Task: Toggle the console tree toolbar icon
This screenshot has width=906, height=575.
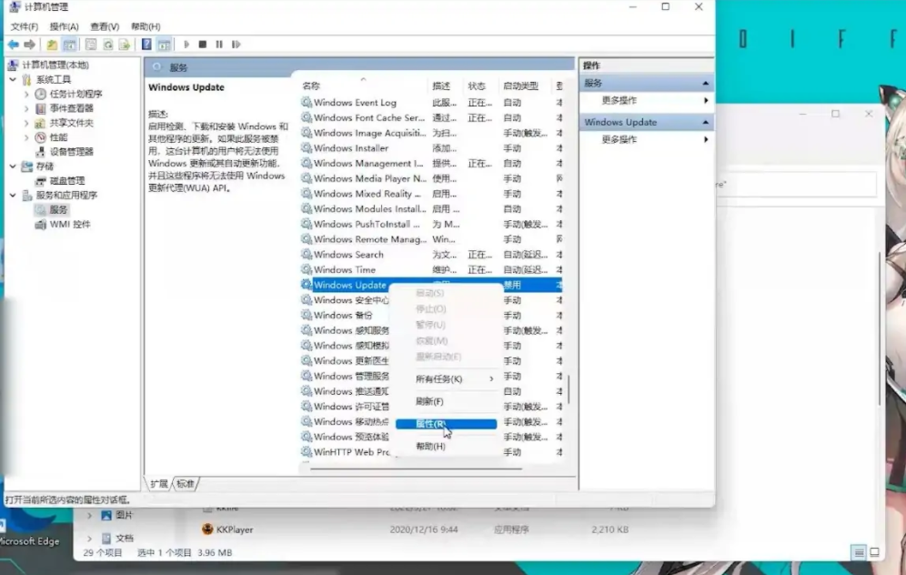Action: click(x=69, y=45)
